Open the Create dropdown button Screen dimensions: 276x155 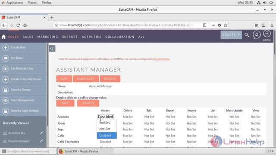pos(231,35)
